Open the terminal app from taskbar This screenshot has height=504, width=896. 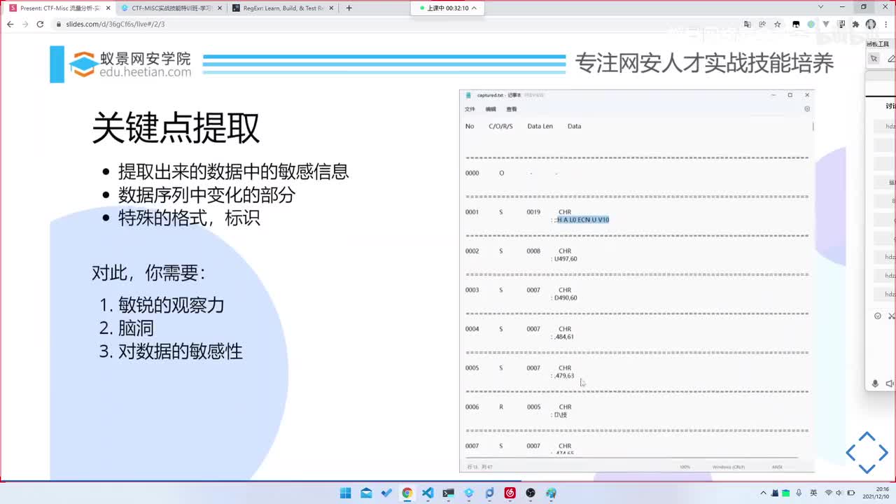pos(448,493)
